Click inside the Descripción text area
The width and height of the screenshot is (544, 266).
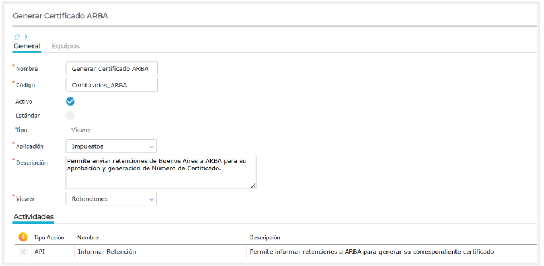160,172
